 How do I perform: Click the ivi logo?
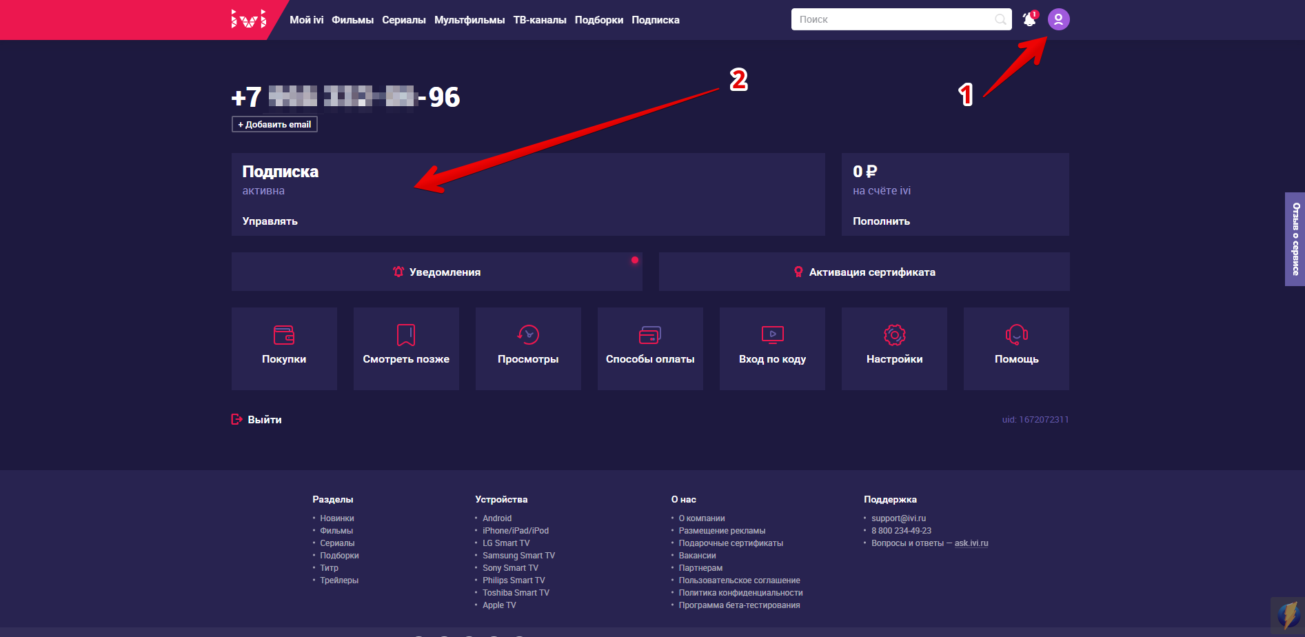pos(248,19)
